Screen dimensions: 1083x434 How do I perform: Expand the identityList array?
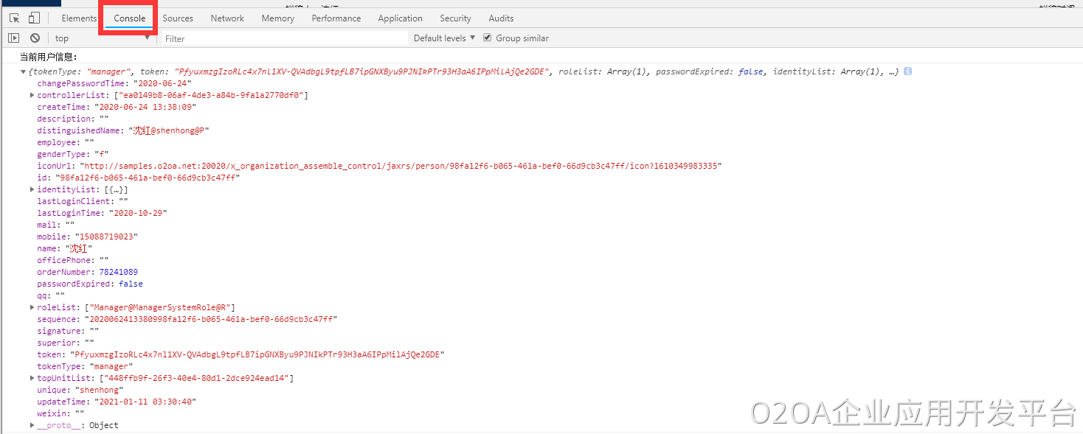(32, 189)
